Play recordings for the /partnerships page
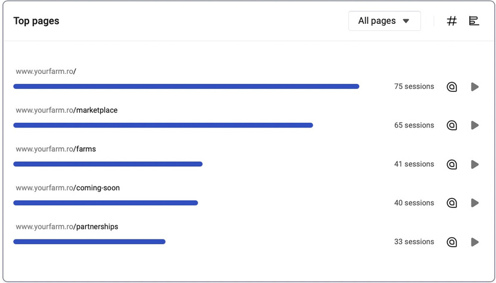The image size is (496, 283). [475, 242]
